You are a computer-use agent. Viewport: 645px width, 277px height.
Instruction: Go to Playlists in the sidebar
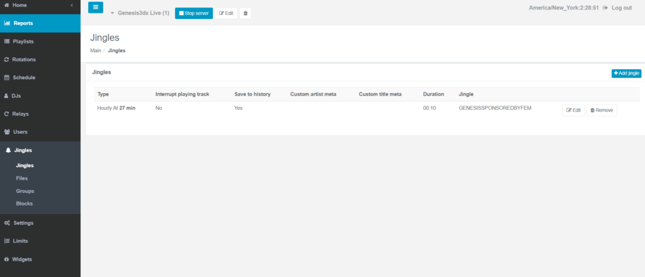[x=23, y=41]
